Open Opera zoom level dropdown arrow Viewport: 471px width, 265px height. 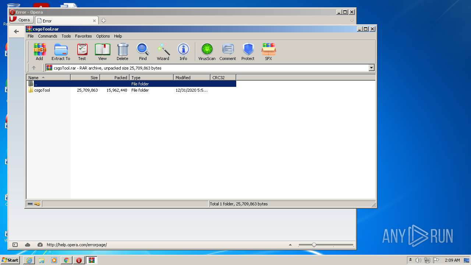pyautogui.click(x=290, y=245)
